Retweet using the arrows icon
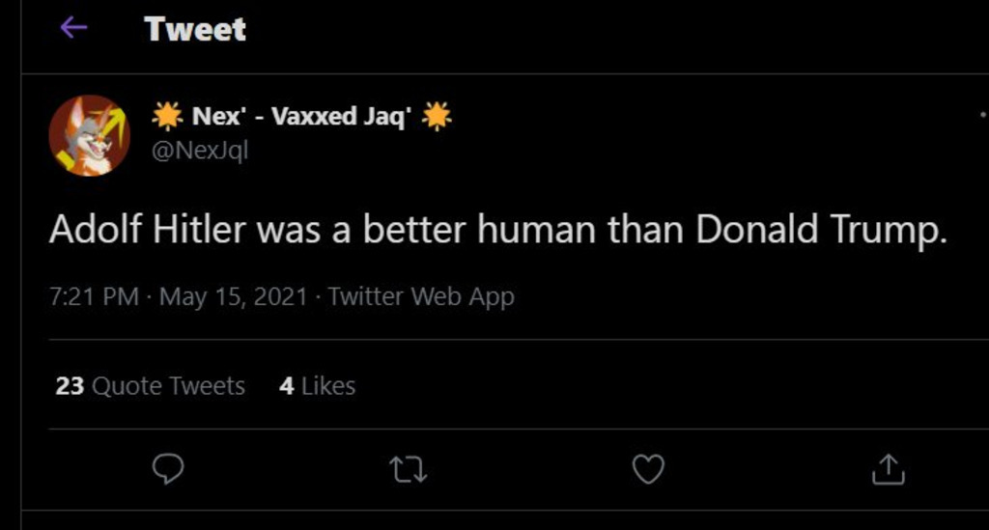The image size is (989, 530). [x=408, y=469]
